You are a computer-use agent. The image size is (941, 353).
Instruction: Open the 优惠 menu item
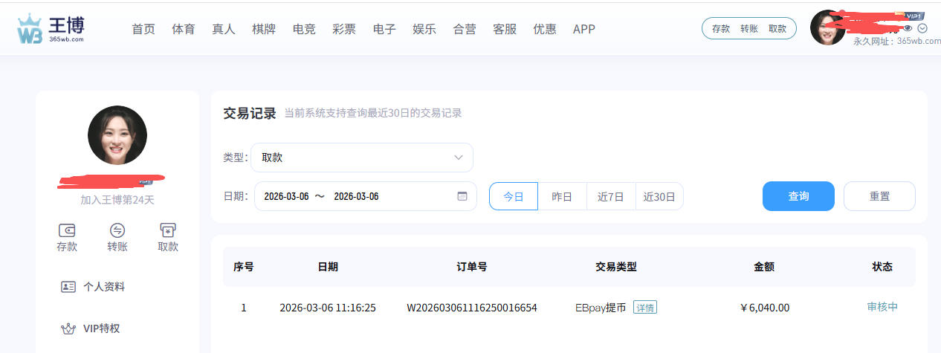tap(545, 29)
